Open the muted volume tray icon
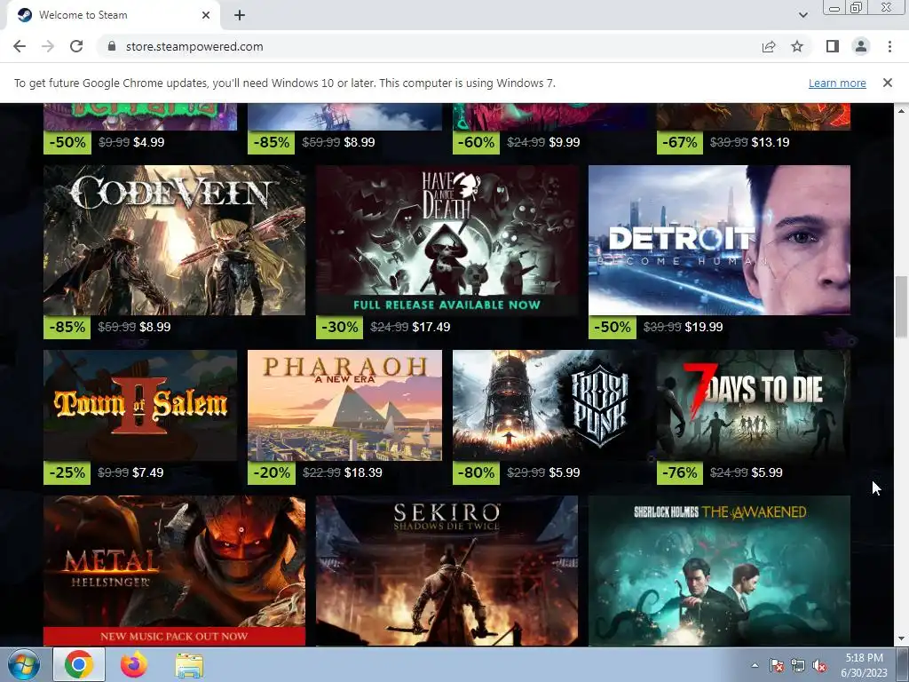Image resolution: width=909 pixels, height=682 pixels. pyautogui.click(x=819, y=666)
